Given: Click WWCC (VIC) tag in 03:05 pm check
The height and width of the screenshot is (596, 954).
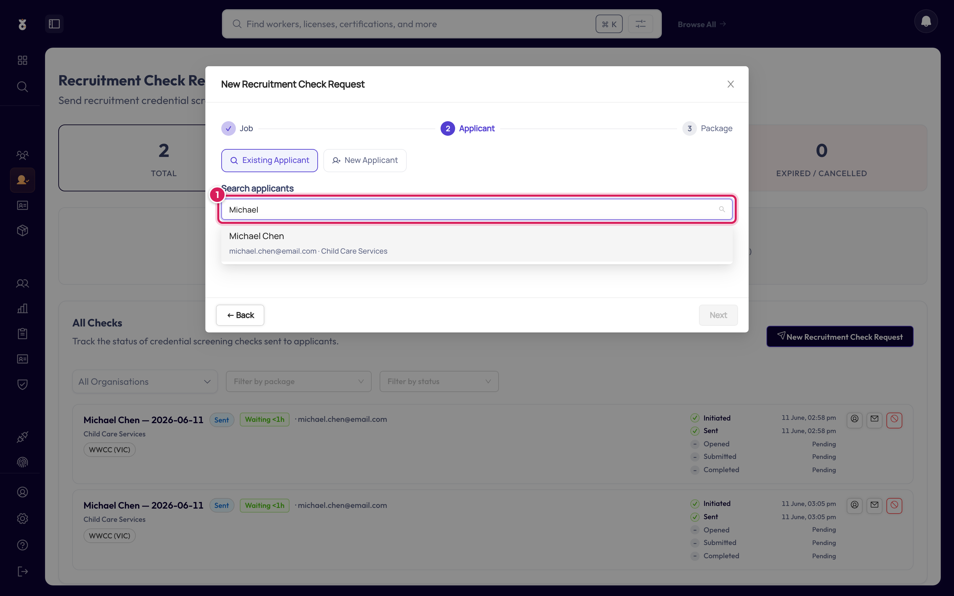Looking at the screenshot, I should [x=110, y=536].
